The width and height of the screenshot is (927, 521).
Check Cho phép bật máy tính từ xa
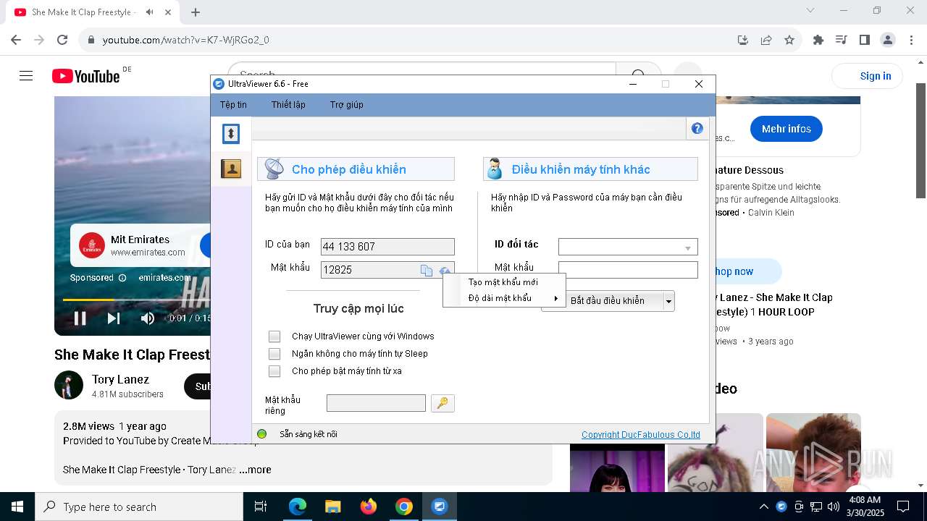click(274, 371)
